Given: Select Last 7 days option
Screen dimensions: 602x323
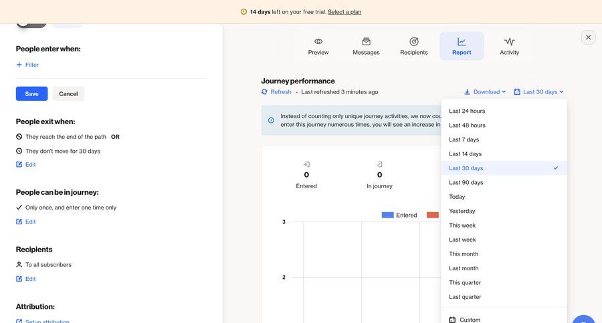Looking at the screenshot, I should 504,139.
